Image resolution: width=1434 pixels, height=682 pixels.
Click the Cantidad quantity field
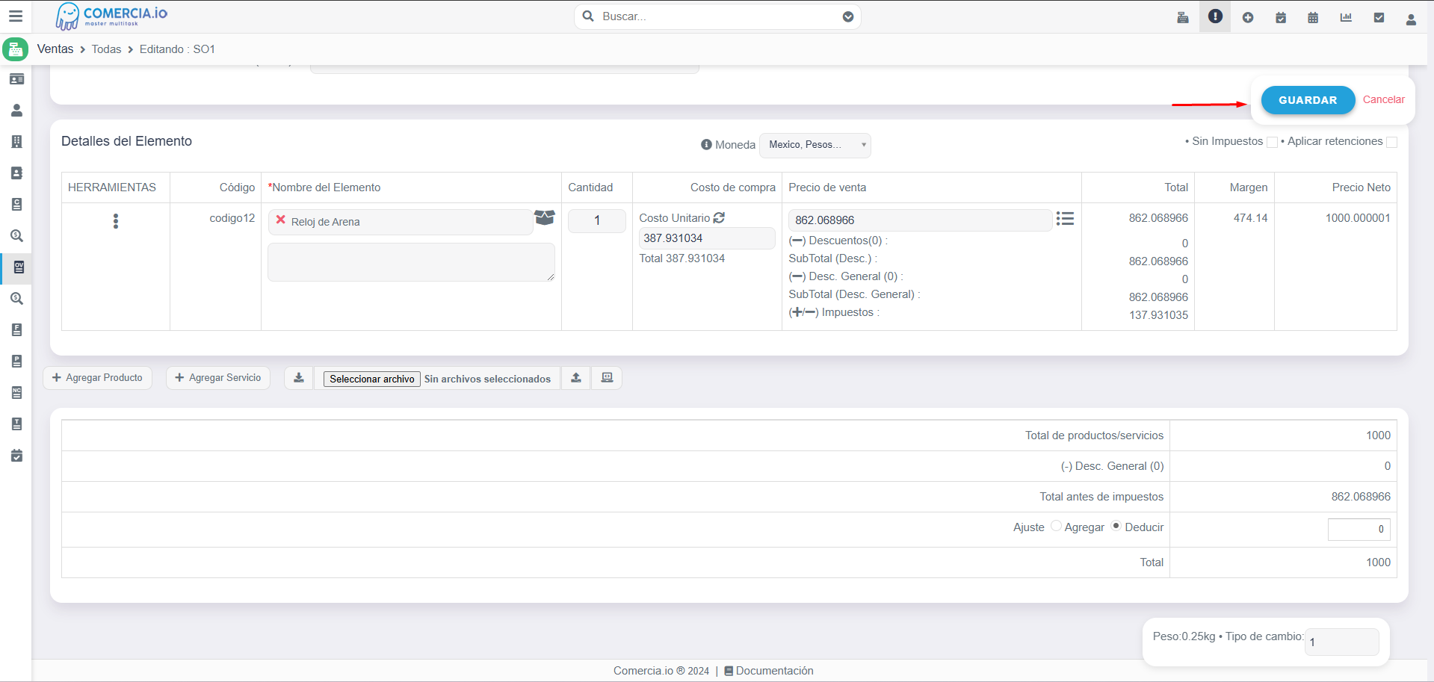(596, 221)
